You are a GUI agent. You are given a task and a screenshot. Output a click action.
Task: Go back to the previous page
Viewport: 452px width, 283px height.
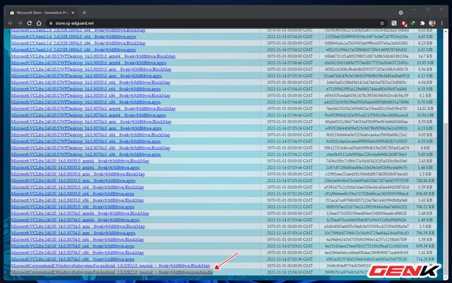pyautogui.click(x=11, y=23)
